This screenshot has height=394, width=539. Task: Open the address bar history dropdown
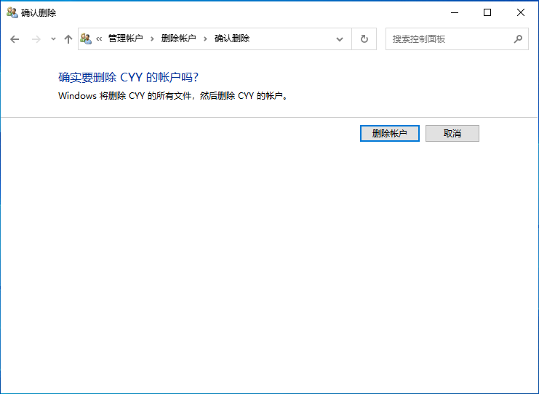click(340, 39)
